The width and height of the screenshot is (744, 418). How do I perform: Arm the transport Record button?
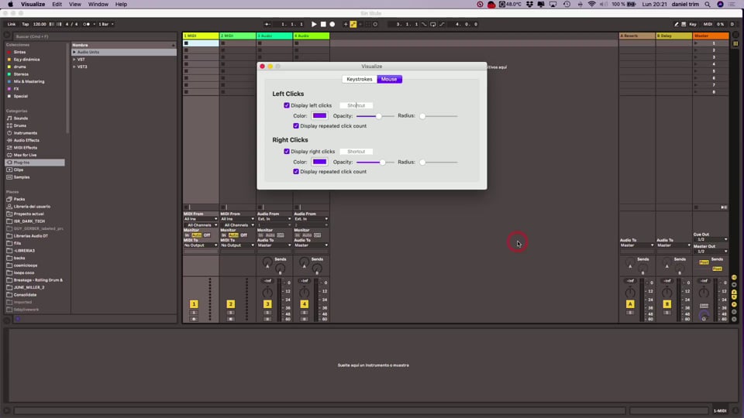332,24
